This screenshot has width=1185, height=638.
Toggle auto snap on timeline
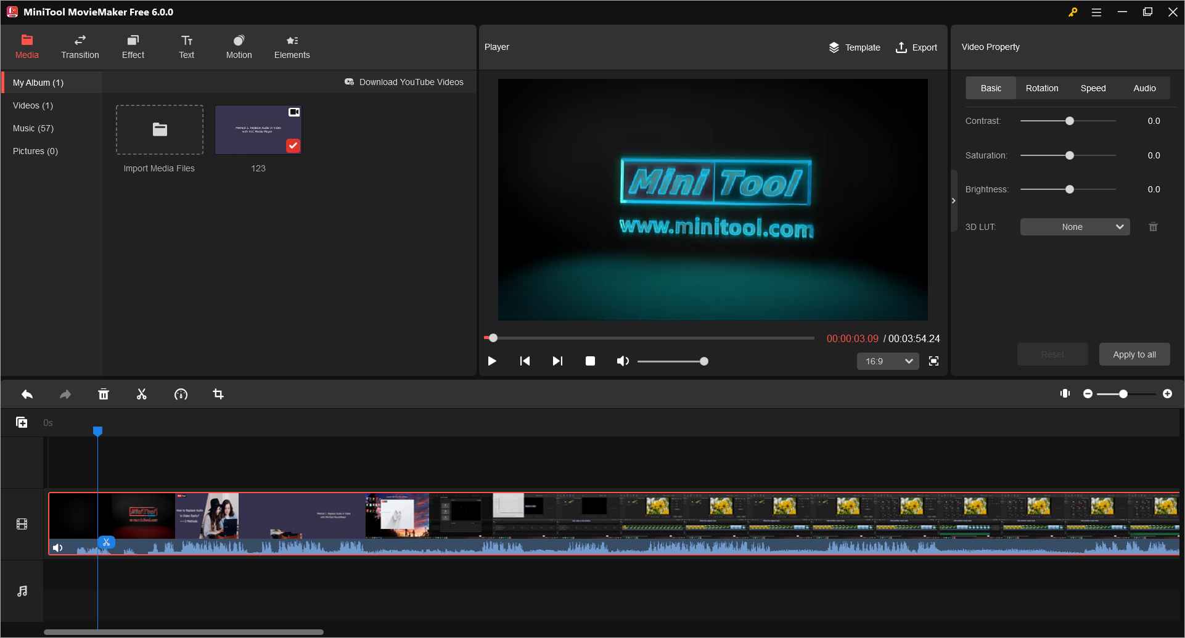click(x=1065, y=394)
